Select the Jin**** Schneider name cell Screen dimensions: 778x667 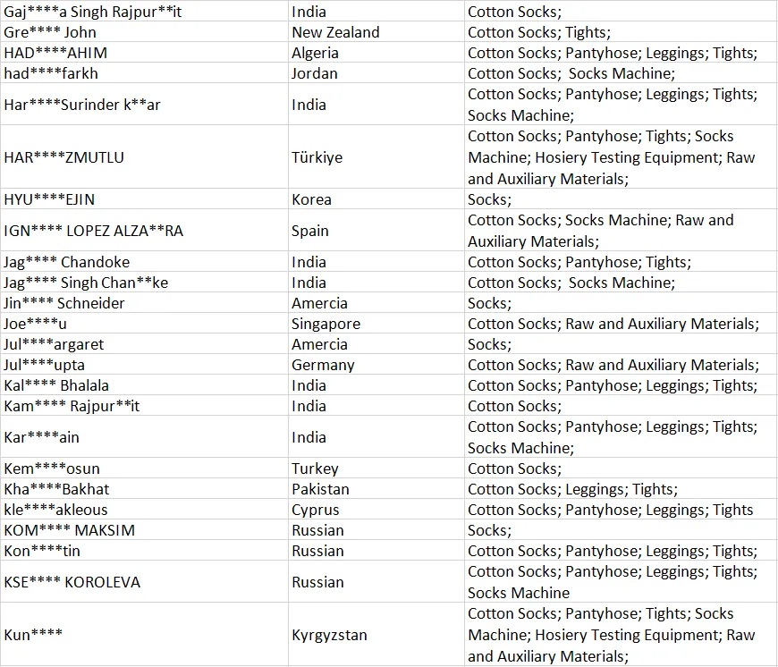(144, 302)
